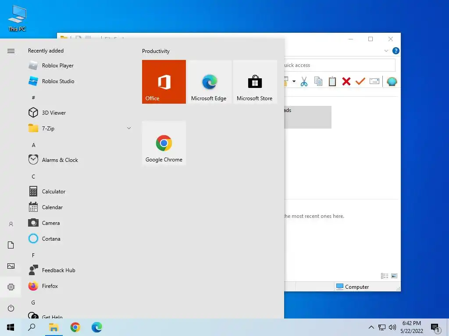Click the Explorer address bar field
The width and height of the screenshot is (449, 336).
[x=340, y=65]
